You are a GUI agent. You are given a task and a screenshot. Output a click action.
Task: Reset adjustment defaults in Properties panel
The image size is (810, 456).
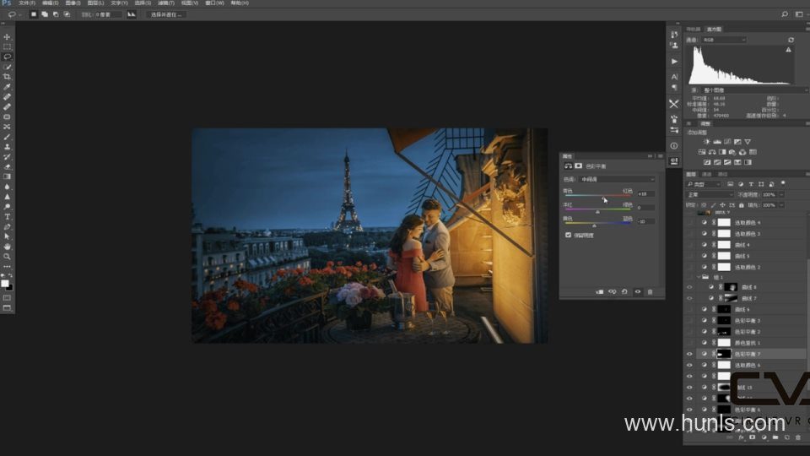click(624, 291)
